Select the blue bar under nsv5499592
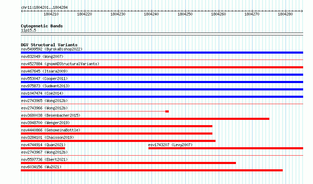Image resolution: width=313 pixels, height=184 pixels. coord(162,53)
